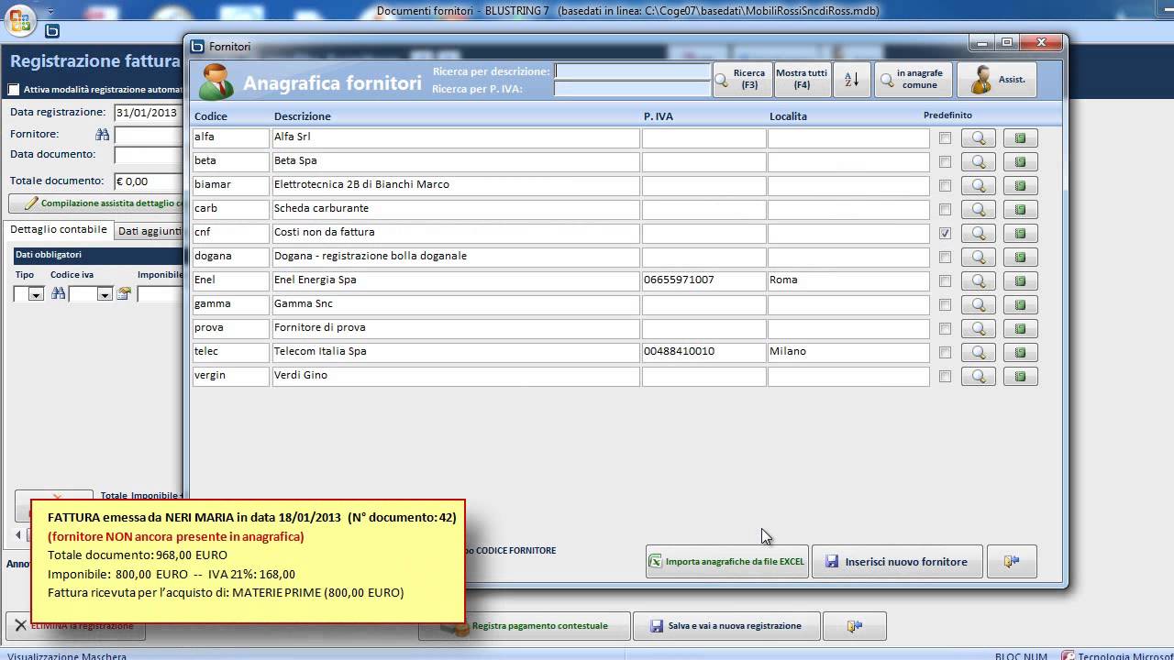Select the dogana code cell
This screenshot has width=1174, height=660.
coord(230,257)
